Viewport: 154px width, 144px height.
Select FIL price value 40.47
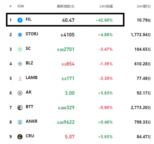click(x=68, y=20)
